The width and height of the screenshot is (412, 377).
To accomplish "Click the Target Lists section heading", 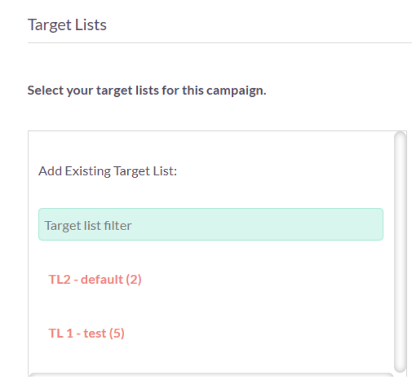I will [x=67, y=25].
